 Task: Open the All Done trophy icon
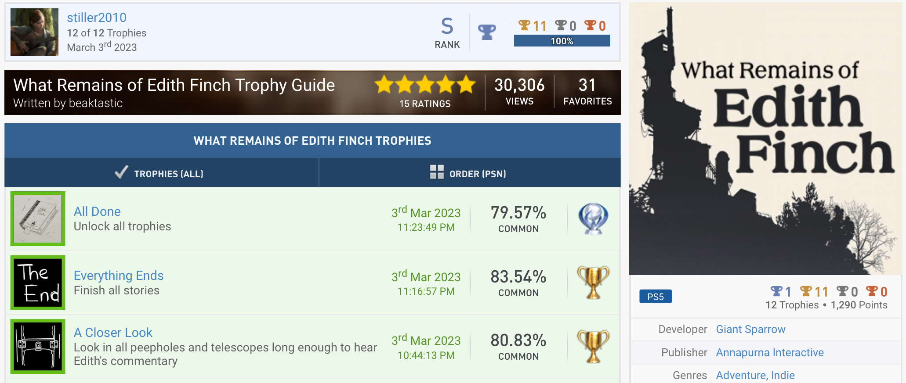click(x=38, y=218)
